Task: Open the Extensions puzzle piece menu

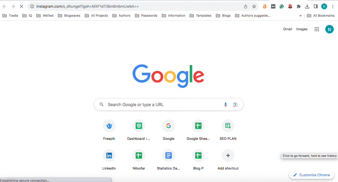Action: 298,7
